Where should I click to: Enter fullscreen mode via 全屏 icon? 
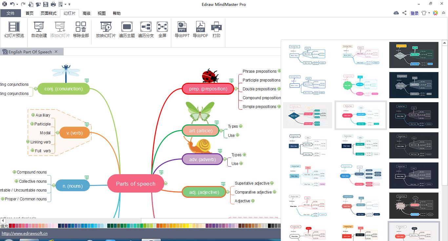coord(162,30)
